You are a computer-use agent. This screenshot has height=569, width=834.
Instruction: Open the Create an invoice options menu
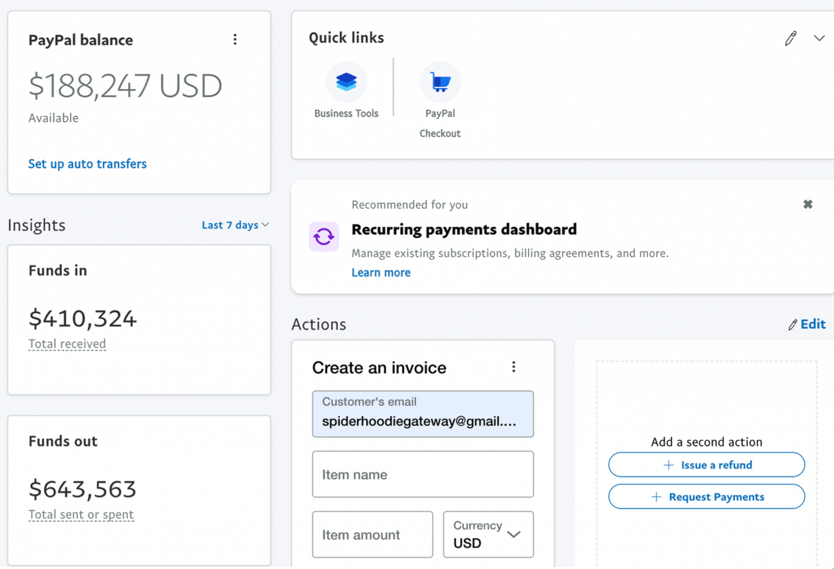pos(514,367)
